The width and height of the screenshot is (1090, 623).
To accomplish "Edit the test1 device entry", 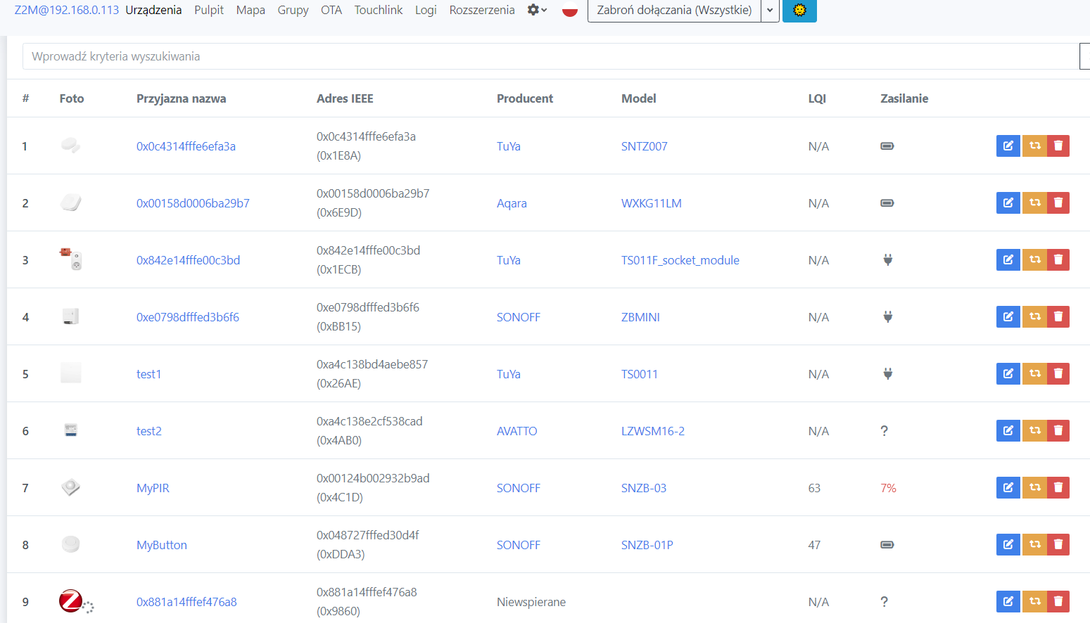I will point(1008,373).
